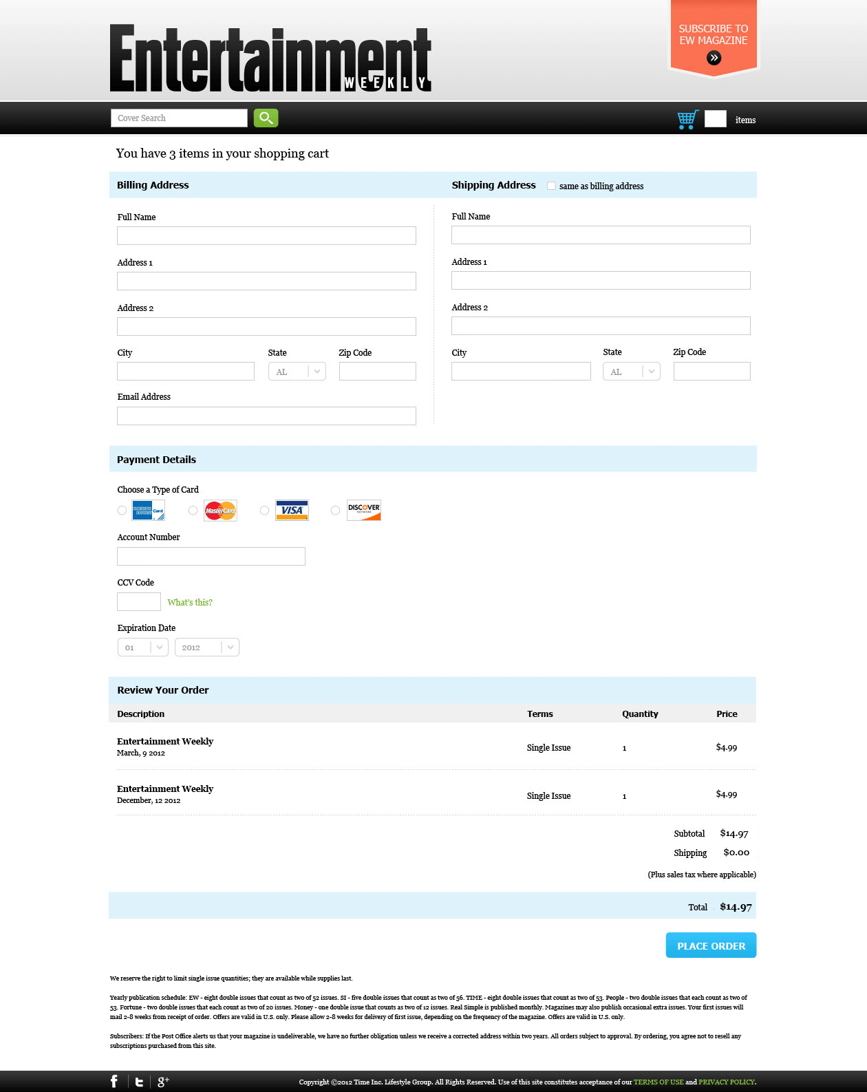Viewport: 867px width, 1092px height.
Task: Click the Description column header
Action: coord(141,714)
